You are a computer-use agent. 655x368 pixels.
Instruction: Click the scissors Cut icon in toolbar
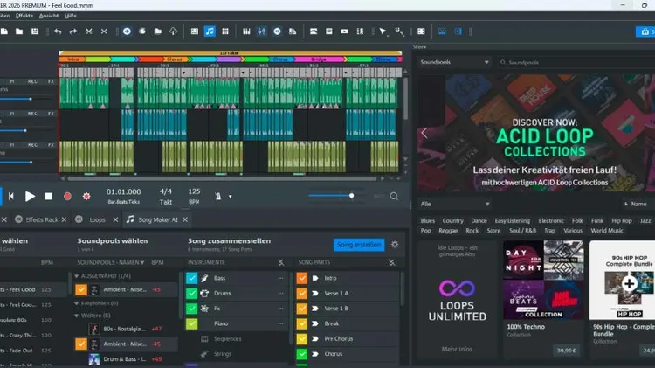pyautogui.click(x=90, y=31)
